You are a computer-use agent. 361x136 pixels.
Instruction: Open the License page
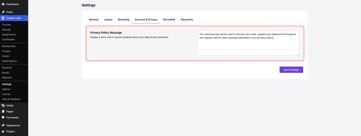coord(6,94)
